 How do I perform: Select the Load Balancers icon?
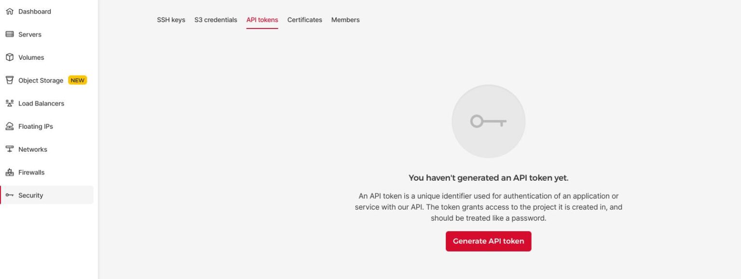point(10,103)
